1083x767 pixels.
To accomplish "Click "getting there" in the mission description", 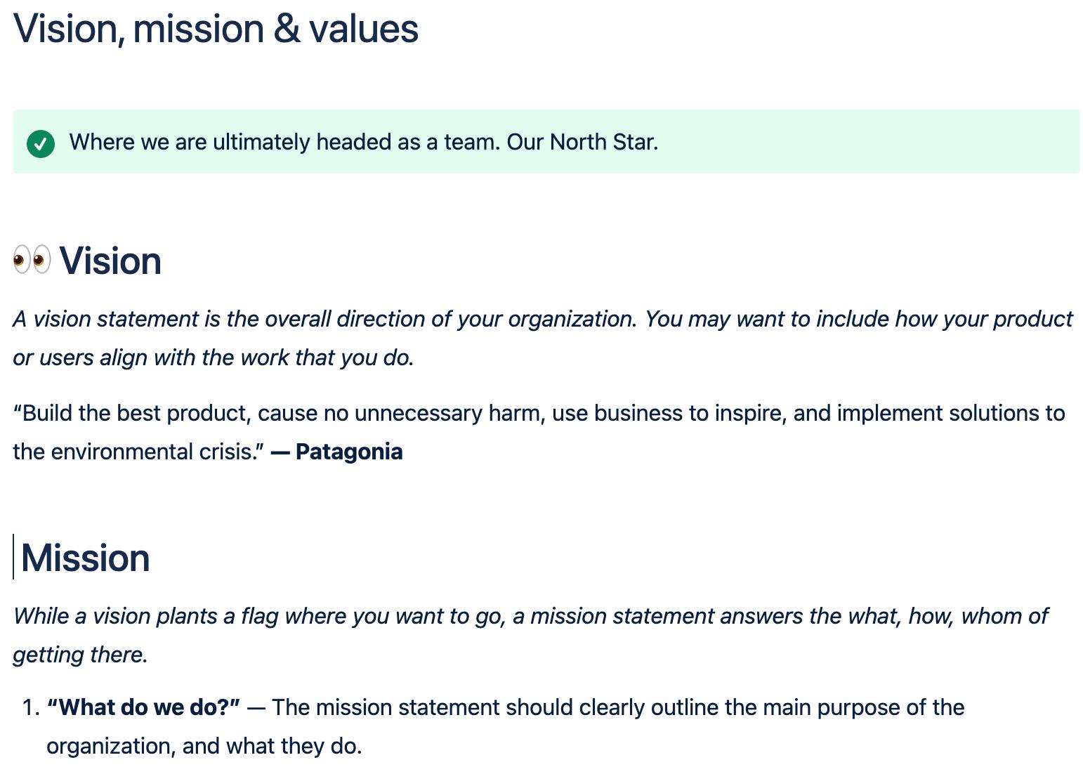I will [79, 655].
